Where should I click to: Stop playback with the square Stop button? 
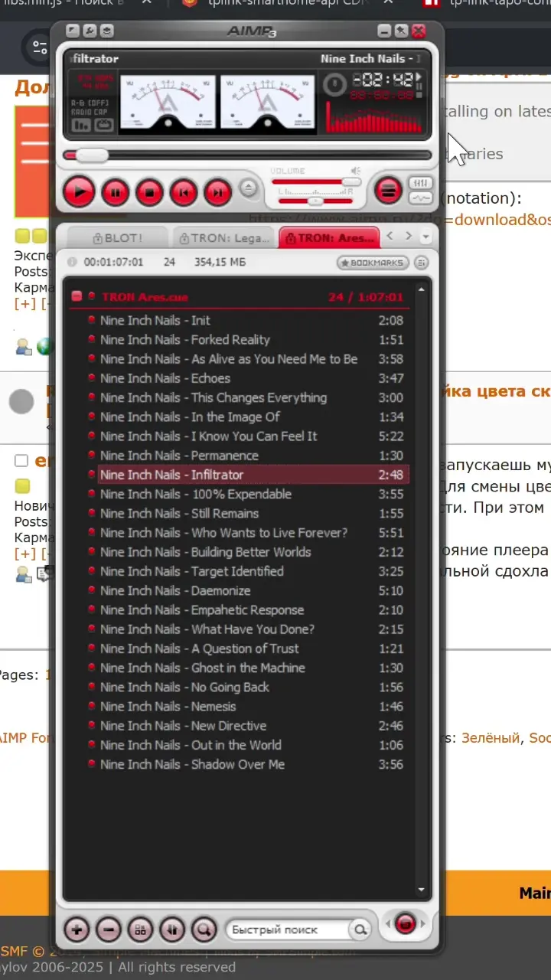[150, 191]
